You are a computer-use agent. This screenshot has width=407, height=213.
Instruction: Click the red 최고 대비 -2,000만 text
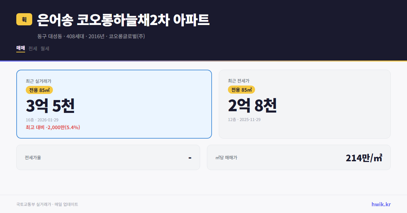(53, 127)
